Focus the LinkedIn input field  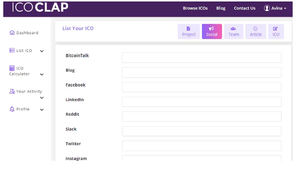pyautogui.click(x=202, y=102)
